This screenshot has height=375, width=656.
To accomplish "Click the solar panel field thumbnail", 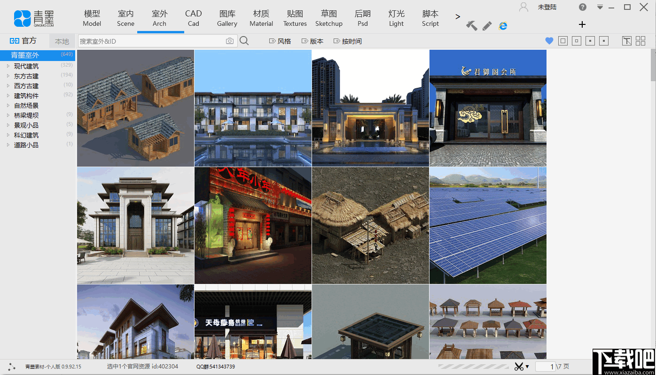I will coord(488,225).
